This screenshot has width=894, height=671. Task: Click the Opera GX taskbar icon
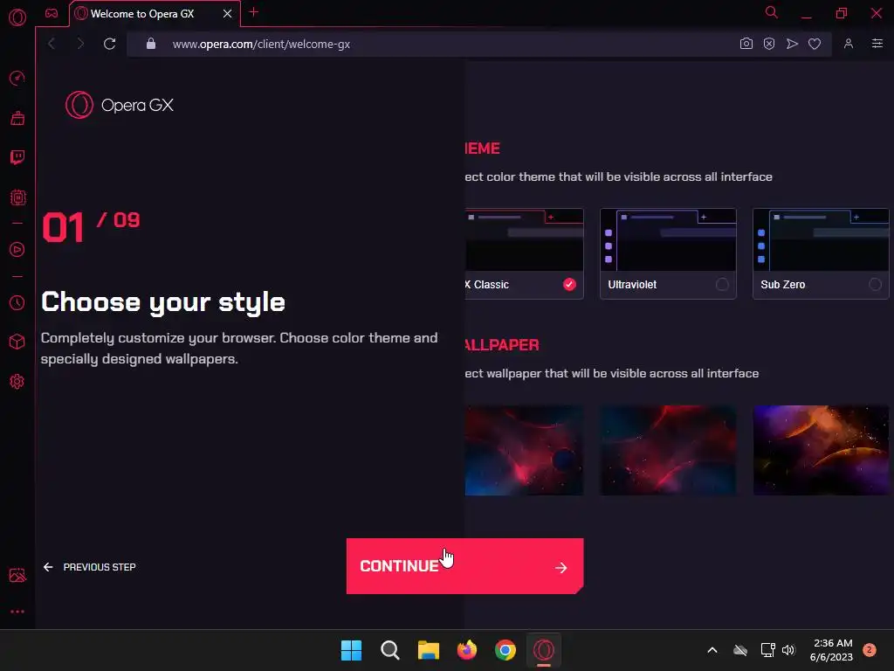click(x=544, y=650)
